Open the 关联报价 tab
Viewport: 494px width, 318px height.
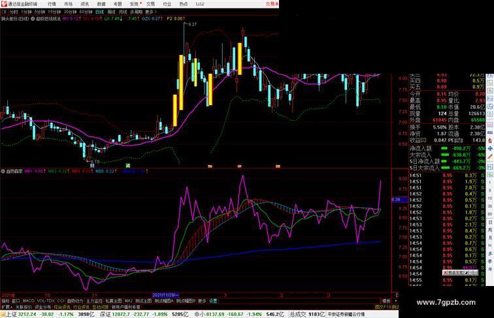click(x=24, y=307)
